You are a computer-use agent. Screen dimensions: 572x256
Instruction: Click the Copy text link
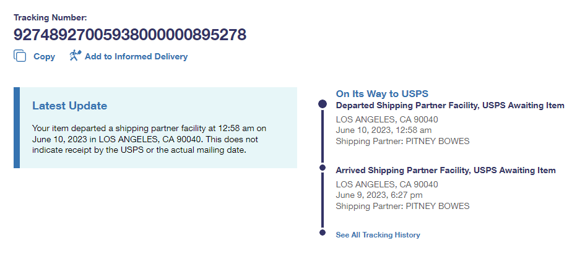[x=44, y=57]
